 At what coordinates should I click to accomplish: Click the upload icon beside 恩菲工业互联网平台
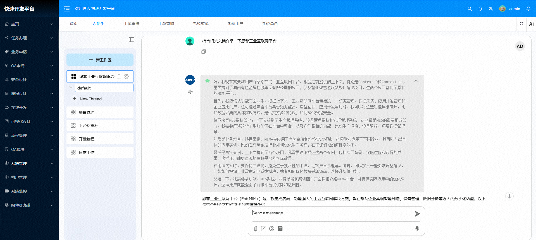tap(119, 76)
